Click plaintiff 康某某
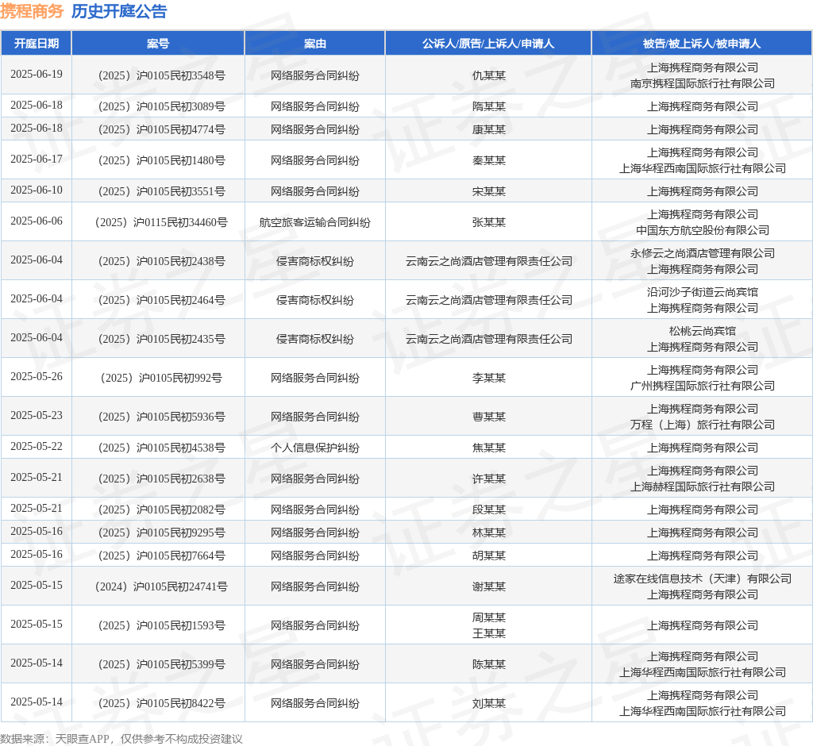The width and height of the screenshot is (813, 746). [x=489, y=129]
